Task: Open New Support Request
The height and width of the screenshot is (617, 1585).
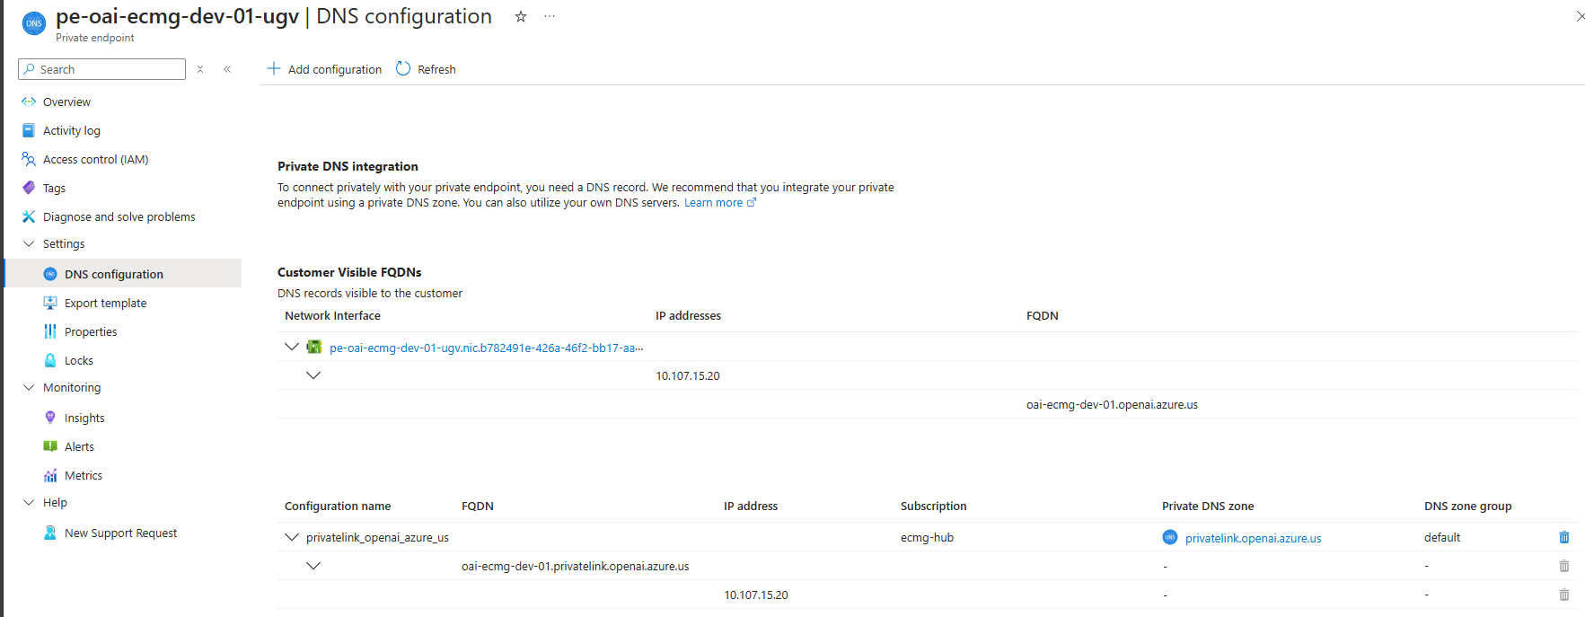Action: [120, 533]
